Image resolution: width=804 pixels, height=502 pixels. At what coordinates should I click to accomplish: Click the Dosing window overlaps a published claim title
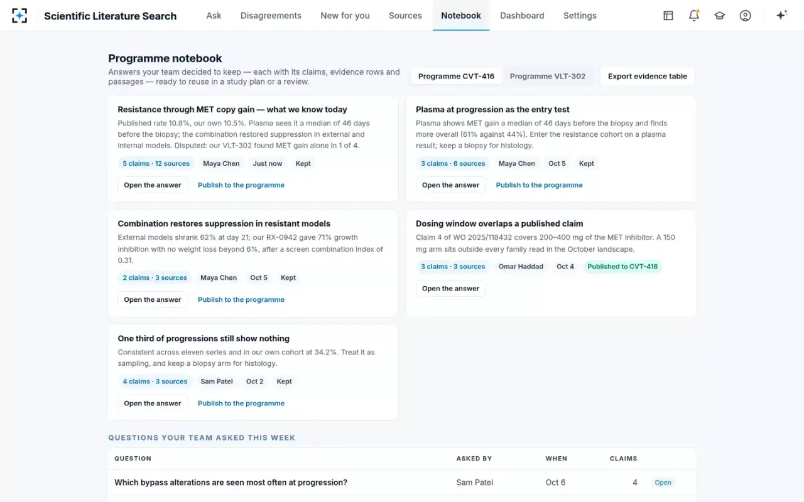[x=499, y=223]
